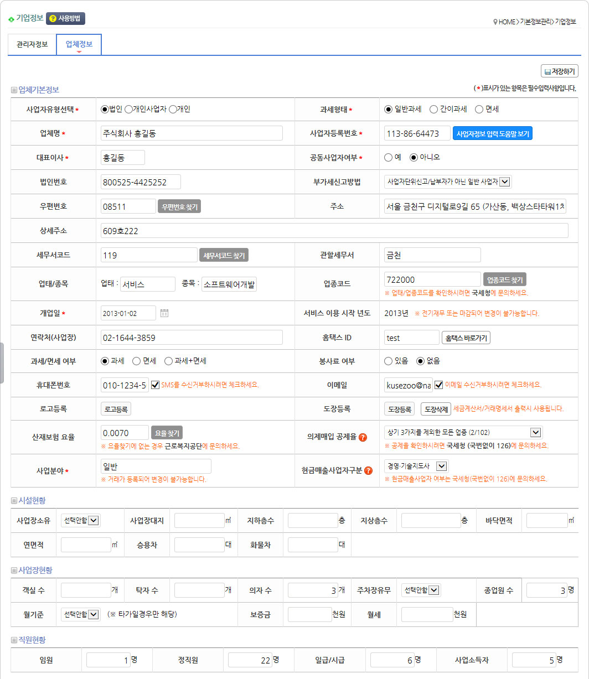Click the 우편번호 찾기 button
This screenshot has height=679, width=589.
(179, 207)
